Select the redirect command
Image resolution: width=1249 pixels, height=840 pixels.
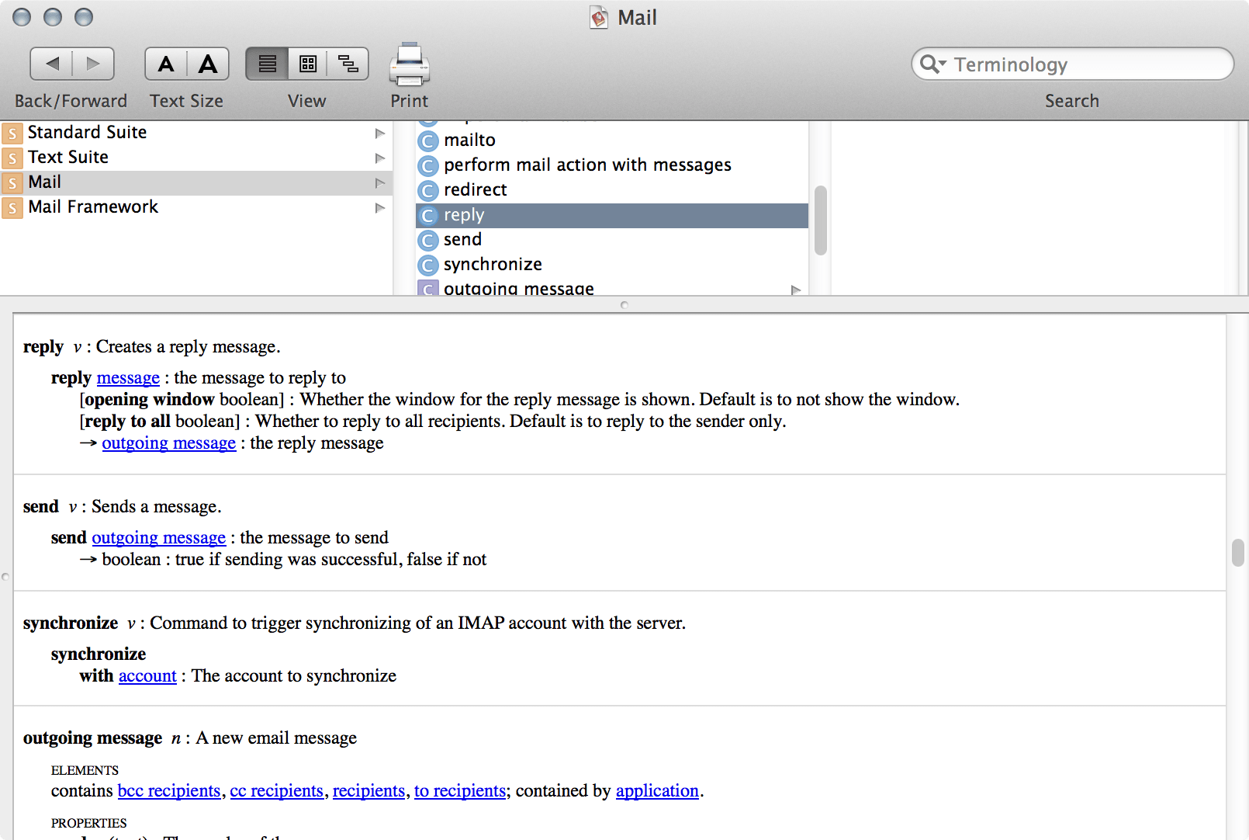(475, 190)
